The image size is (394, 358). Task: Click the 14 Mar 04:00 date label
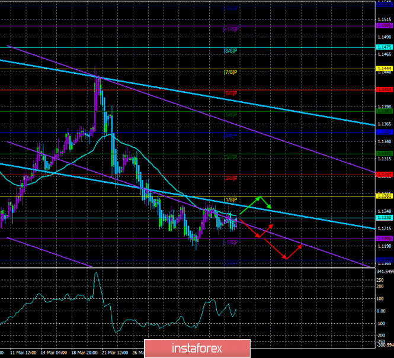[54, 353]
